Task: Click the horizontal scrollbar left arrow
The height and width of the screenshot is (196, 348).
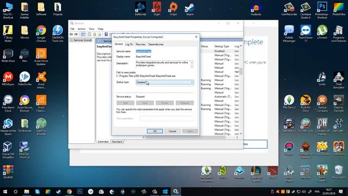Action: click(144, 137)
